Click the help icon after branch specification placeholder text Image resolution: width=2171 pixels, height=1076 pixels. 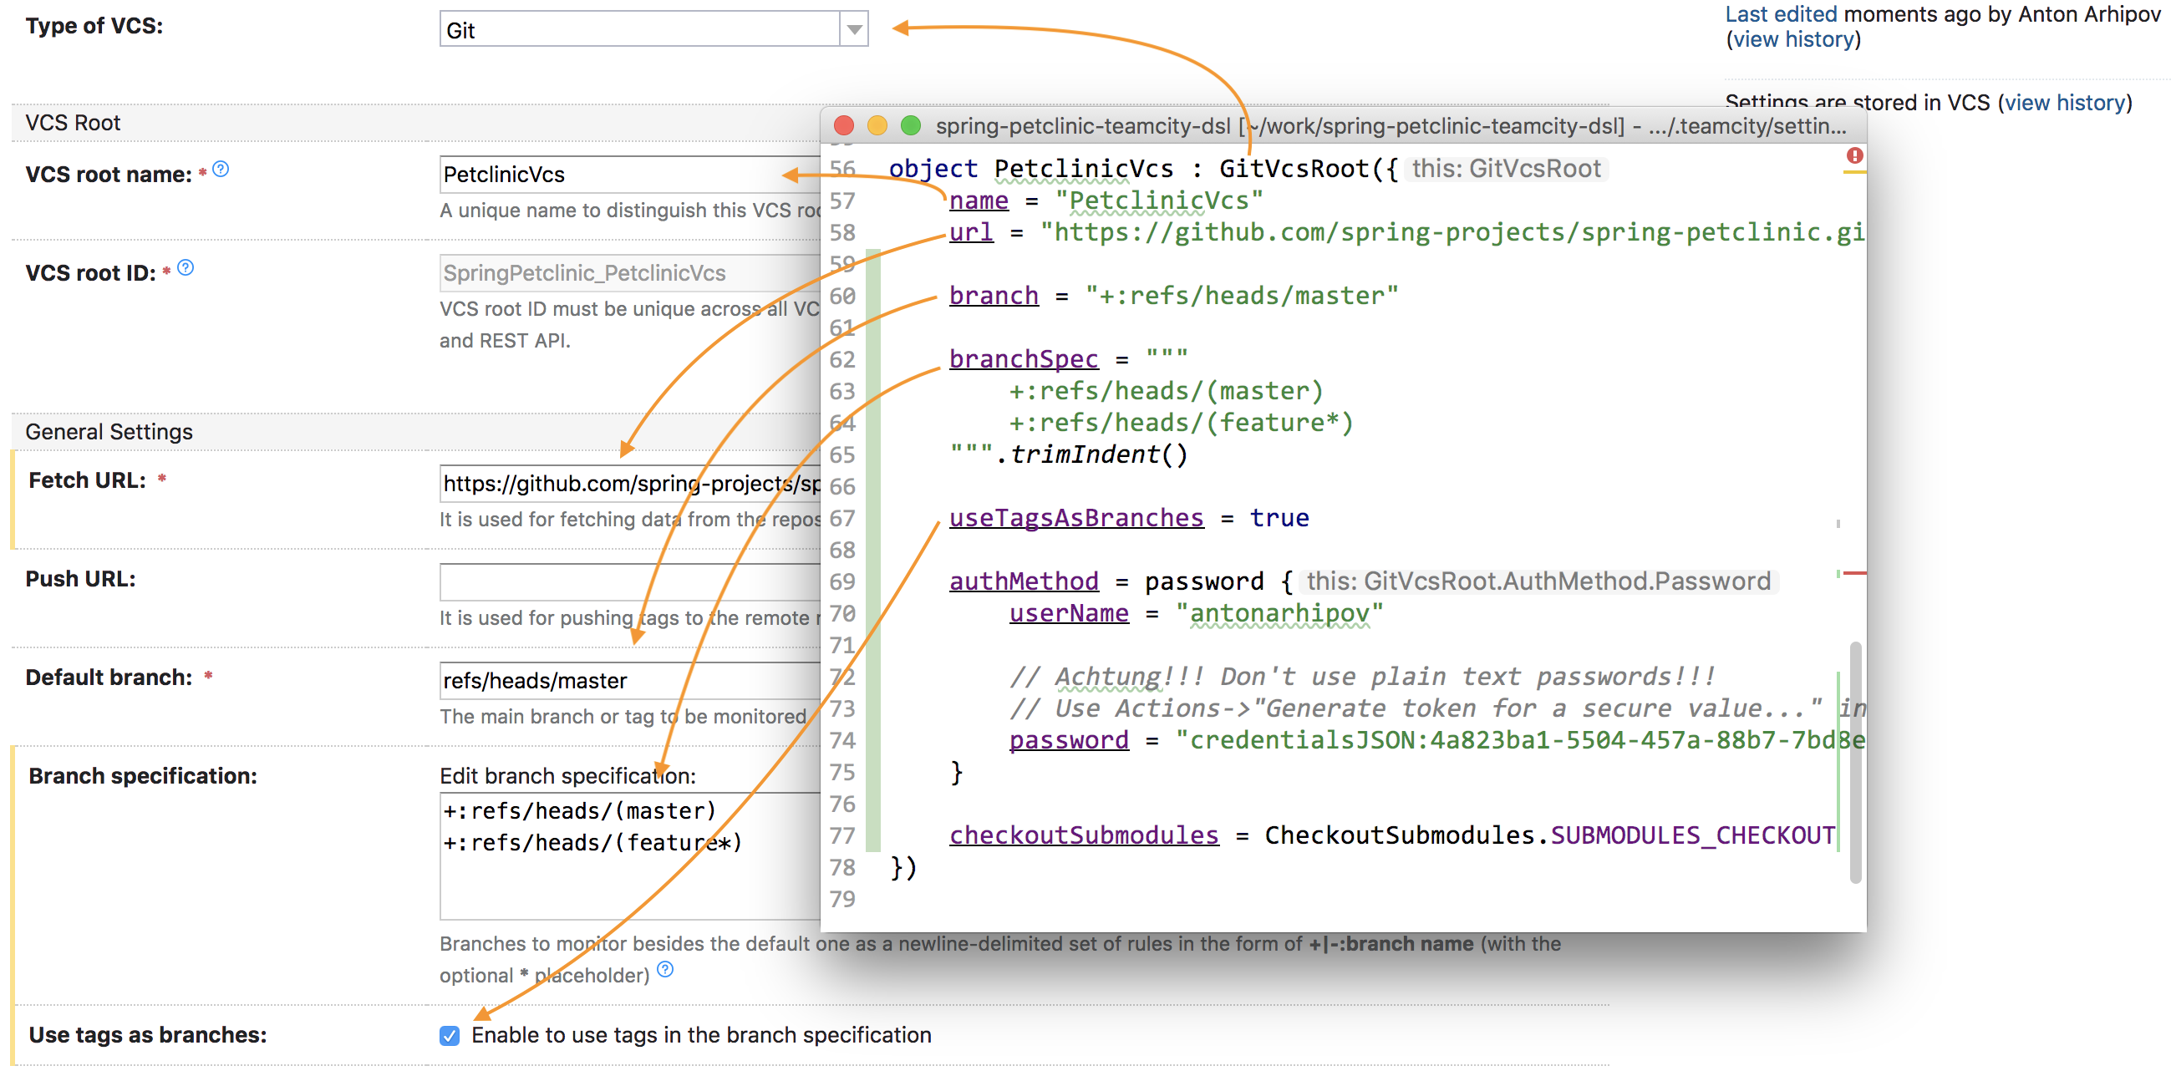click(665, 969)
